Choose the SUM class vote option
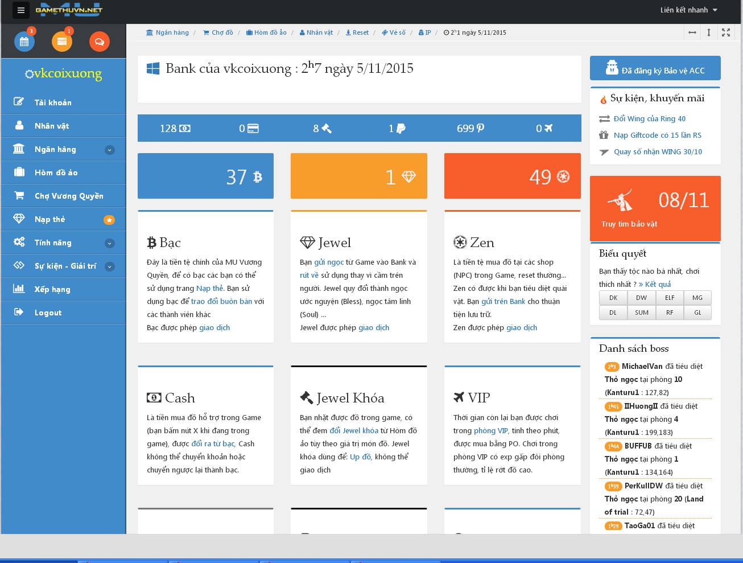Screen dimensions: 743x563 641,313
